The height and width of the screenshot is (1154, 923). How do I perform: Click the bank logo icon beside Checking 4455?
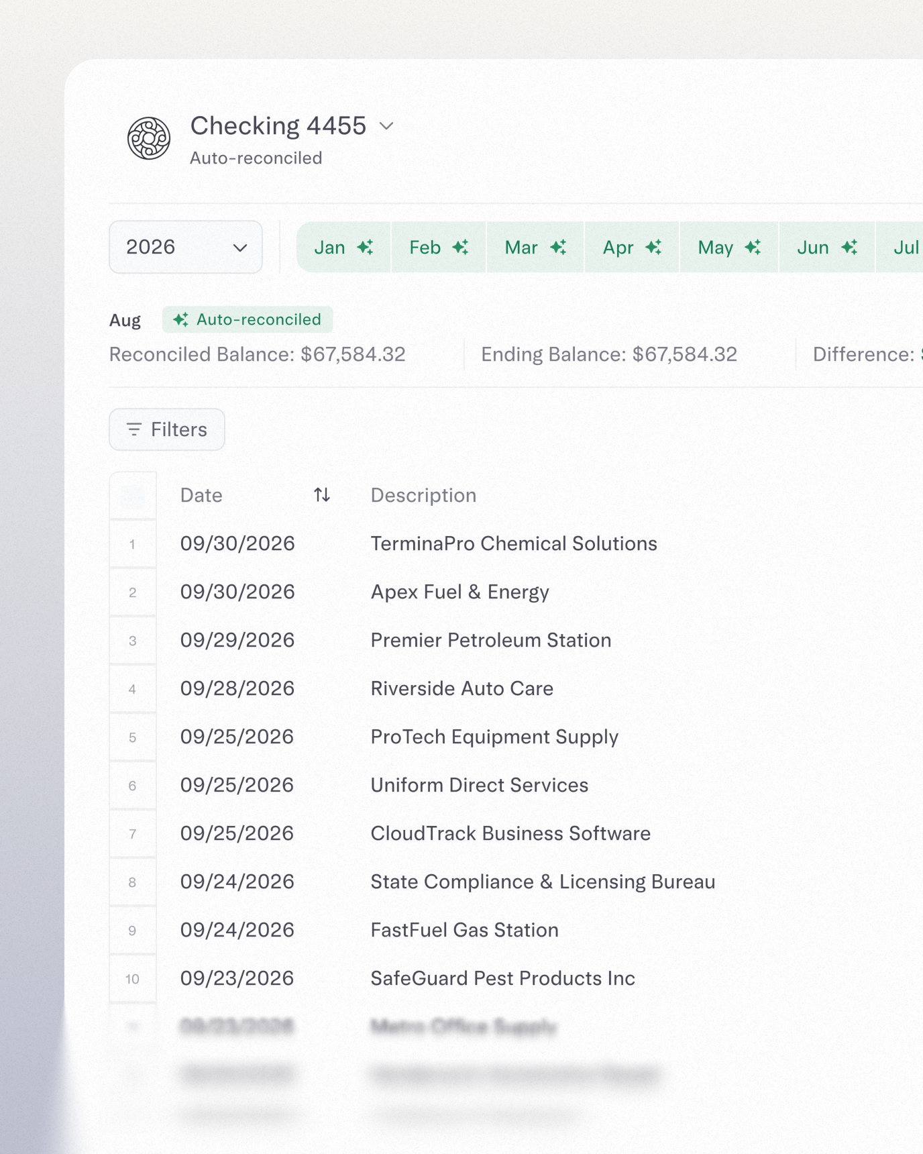pyautogui.click(x=149, y=138)
